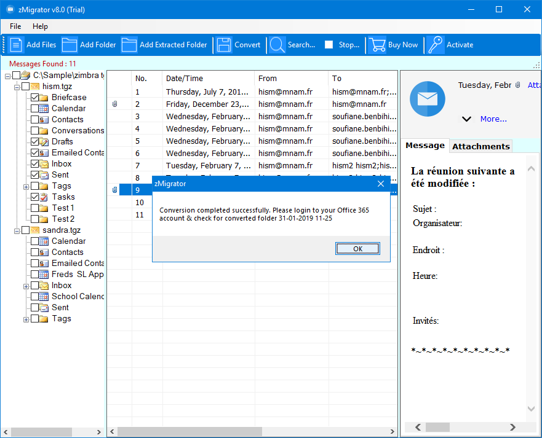Switch to the Message tab

point(425,146)
